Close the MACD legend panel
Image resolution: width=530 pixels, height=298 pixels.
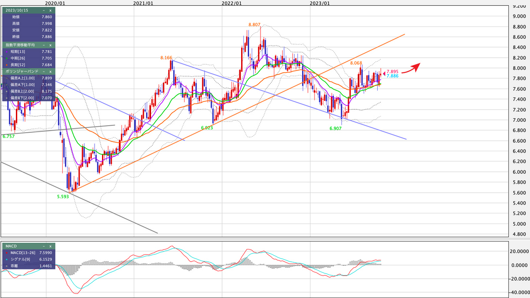50,246
